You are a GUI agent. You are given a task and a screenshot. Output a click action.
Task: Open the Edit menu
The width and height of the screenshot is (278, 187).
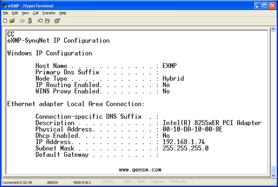[15, 13]
